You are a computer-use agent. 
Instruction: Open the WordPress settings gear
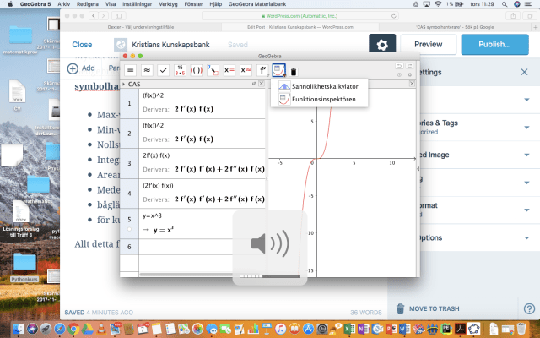[x=382, y=45]
